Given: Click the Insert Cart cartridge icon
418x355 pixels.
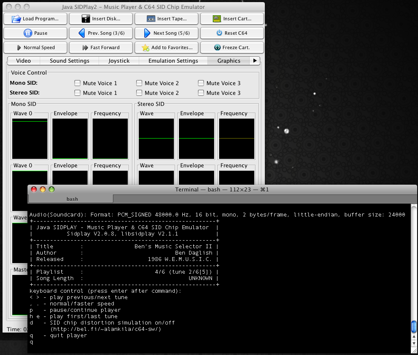Looking at the screenshot, I should 217,19.
